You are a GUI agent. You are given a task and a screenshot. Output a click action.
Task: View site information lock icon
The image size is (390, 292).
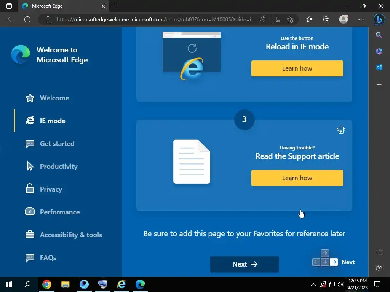[x=48, y=19]
